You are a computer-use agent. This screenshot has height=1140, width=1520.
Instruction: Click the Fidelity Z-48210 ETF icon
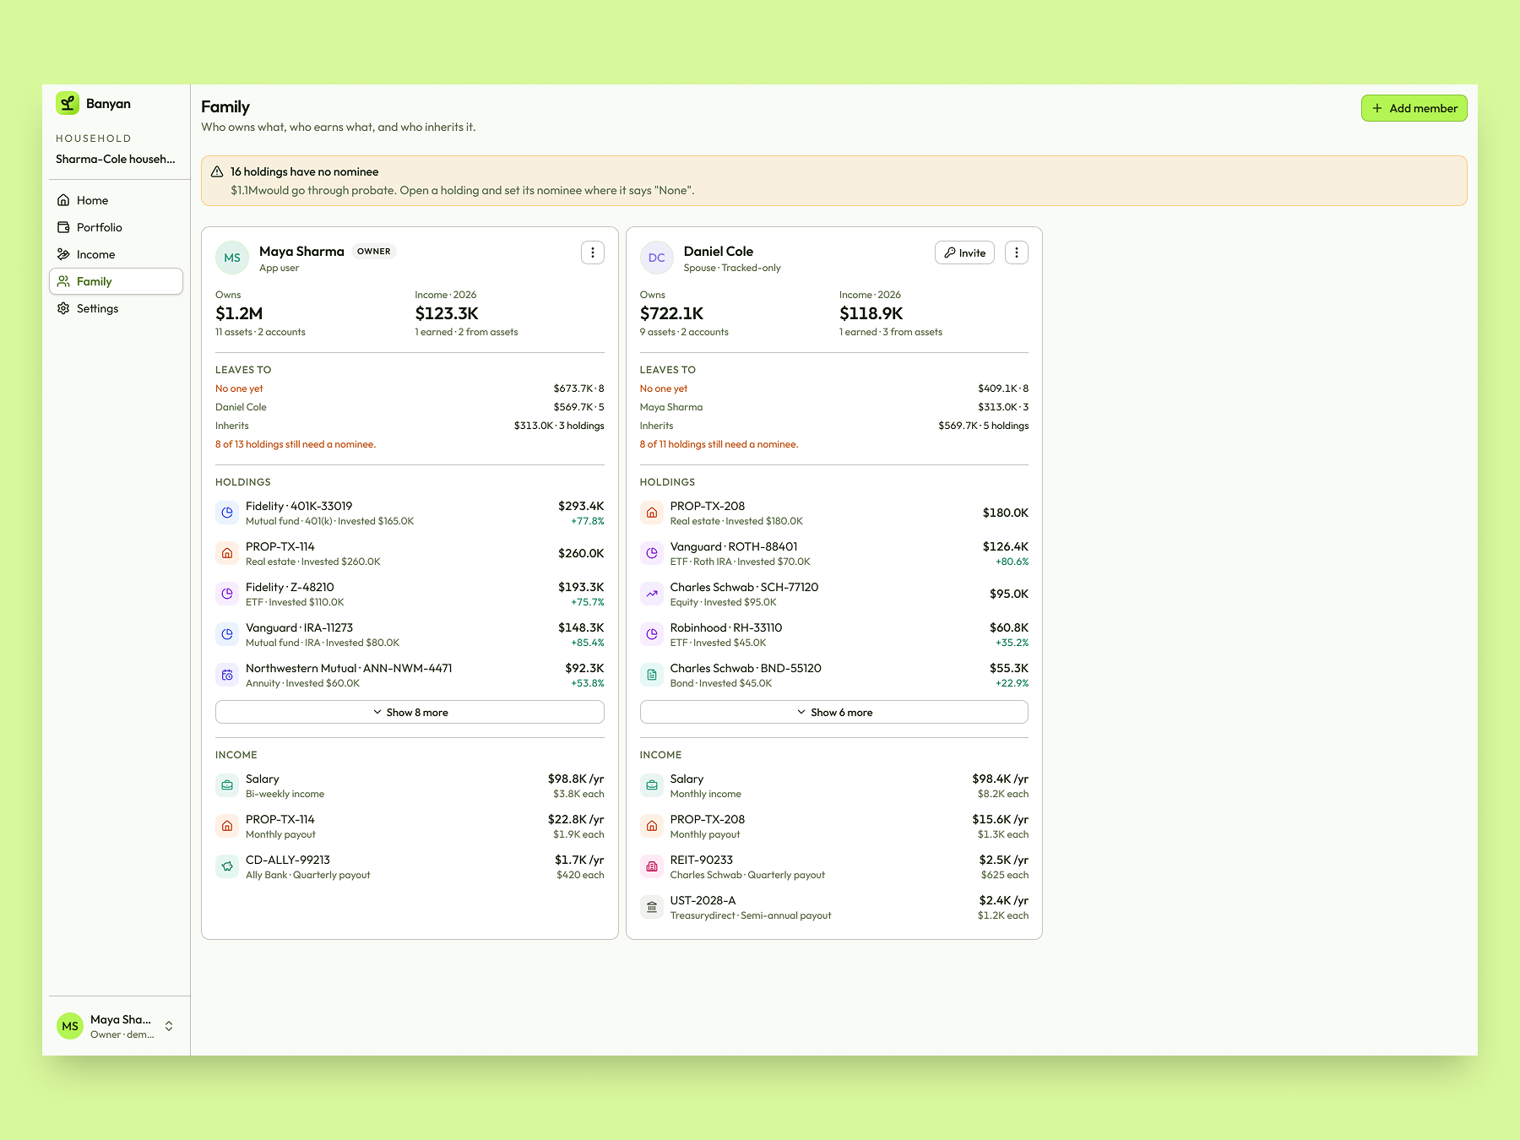pyautogui.click(x=227, y=594)
